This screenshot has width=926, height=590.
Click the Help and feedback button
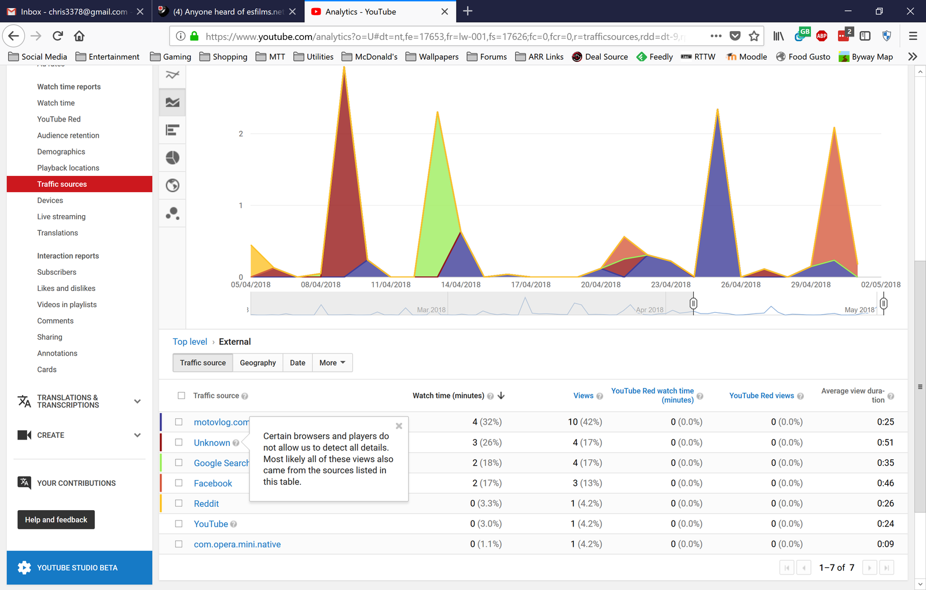click(x=56, y=519)
